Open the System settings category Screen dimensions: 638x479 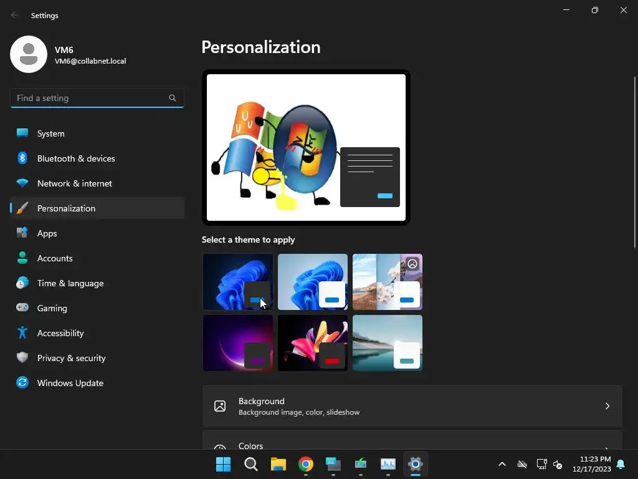[97, 133]
